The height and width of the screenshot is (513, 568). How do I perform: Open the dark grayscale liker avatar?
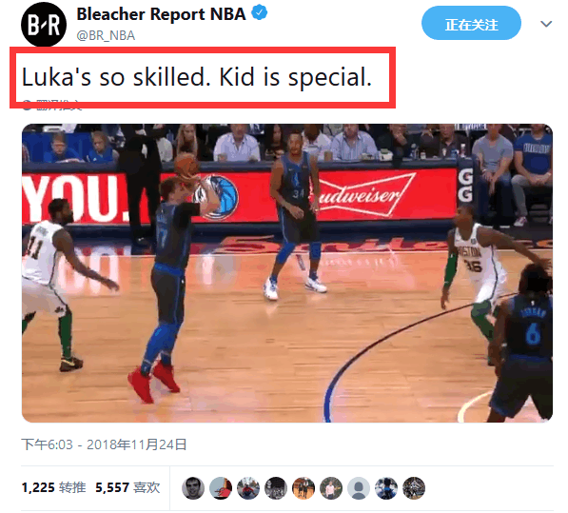pos(276,488)
